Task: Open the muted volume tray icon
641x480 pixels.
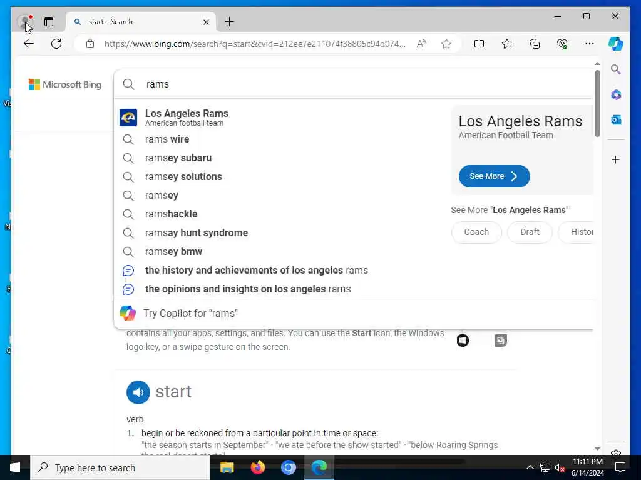Action: [559, 467]
